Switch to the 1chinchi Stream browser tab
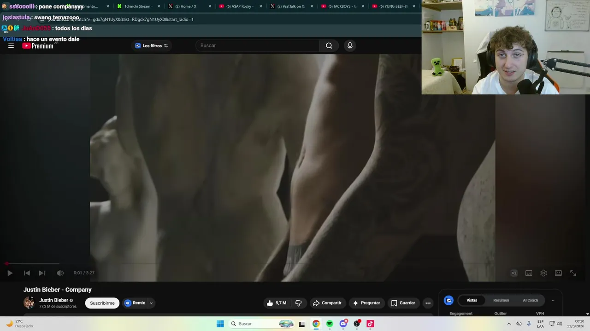This screenshot has width=590, height=331. [x=137, y=6]
